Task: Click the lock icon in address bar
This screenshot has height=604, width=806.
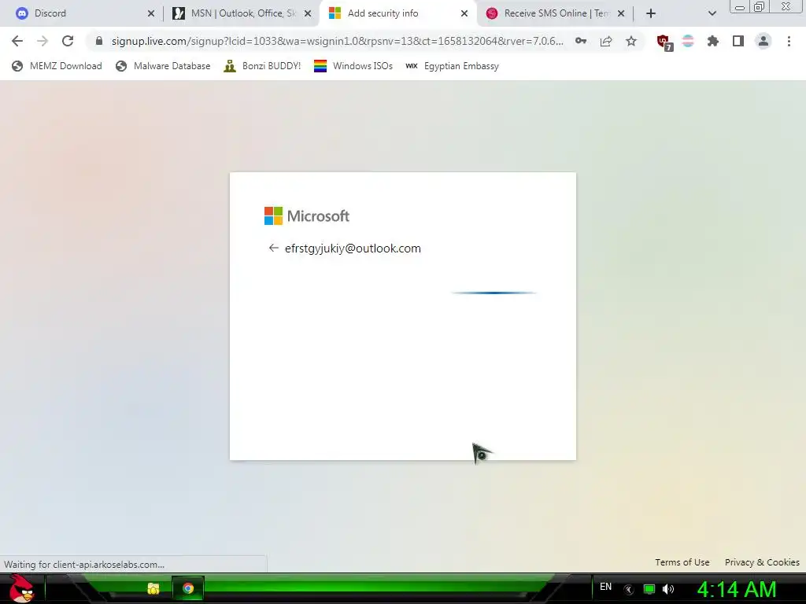Action: tap(99, 41)
